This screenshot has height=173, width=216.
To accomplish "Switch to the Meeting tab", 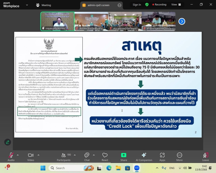I will [x=43, y=5].
